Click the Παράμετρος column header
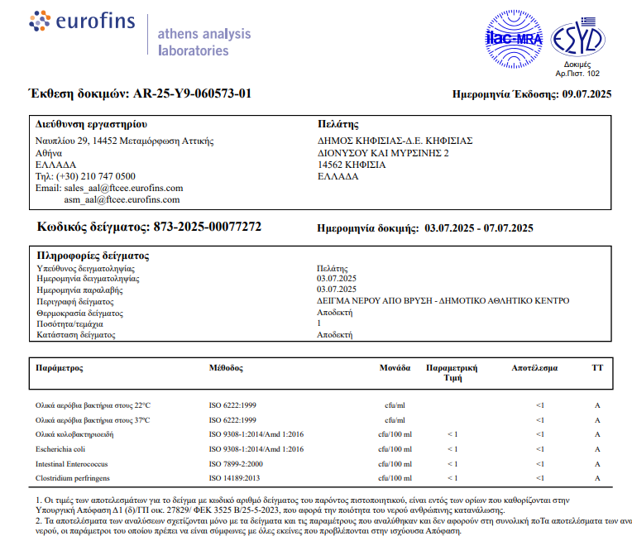632x541 pixels. click(59, 366)
